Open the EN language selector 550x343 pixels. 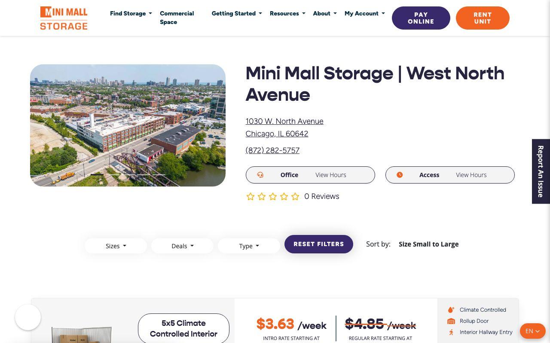tap(532, 331)
